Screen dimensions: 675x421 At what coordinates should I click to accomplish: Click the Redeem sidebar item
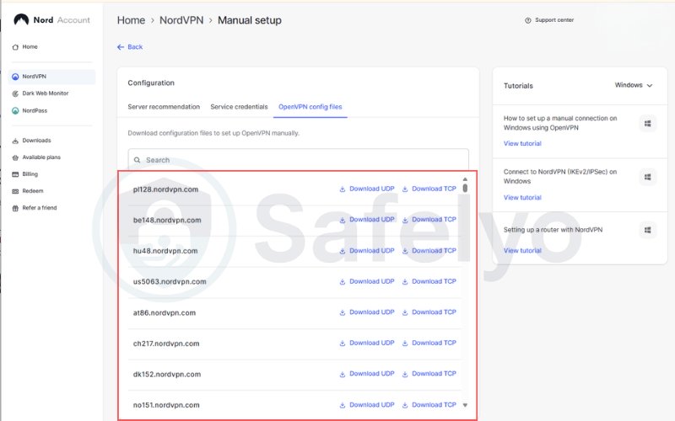(32, 191)
